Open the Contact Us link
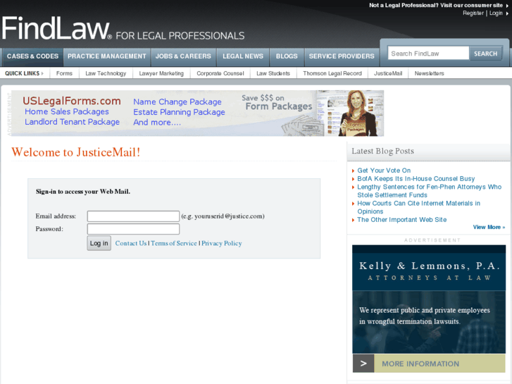512x384 pixels. coord(131,243)
